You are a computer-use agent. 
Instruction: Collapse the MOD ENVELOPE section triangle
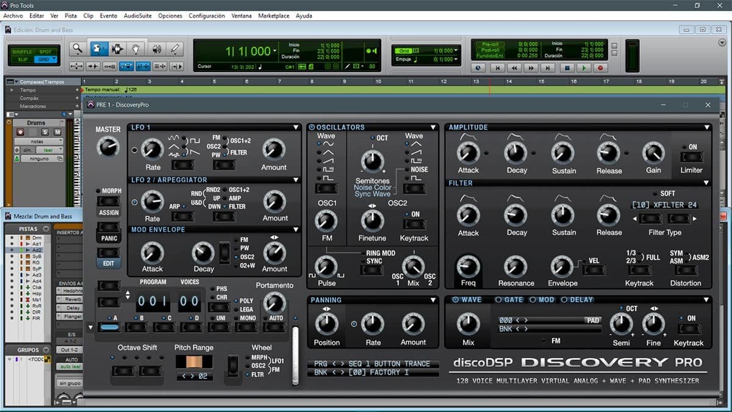click(296, 230)
